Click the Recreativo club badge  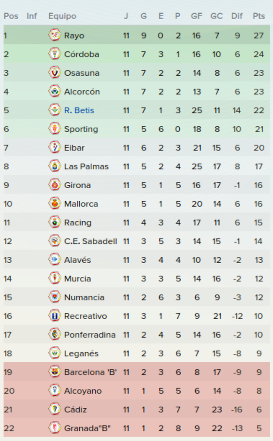[54, 316]
